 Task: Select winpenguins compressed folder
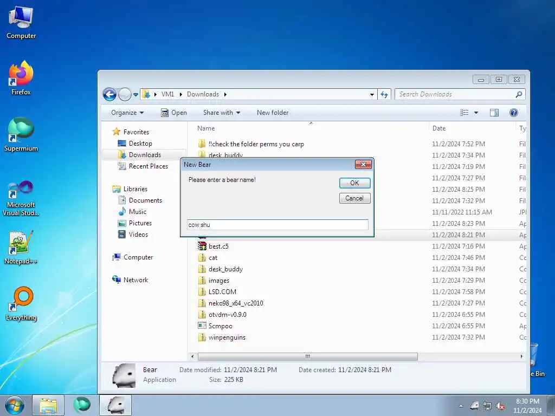coord(227,337)
